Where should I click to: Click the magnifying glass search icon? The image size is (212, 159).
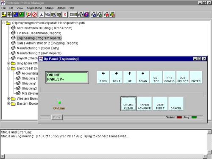click(x=28, y=14)
